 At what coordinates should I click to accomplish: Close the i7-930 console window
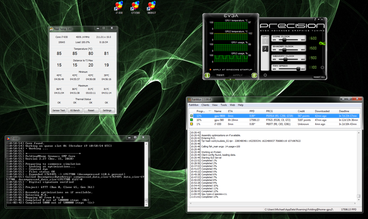point(143,137)
